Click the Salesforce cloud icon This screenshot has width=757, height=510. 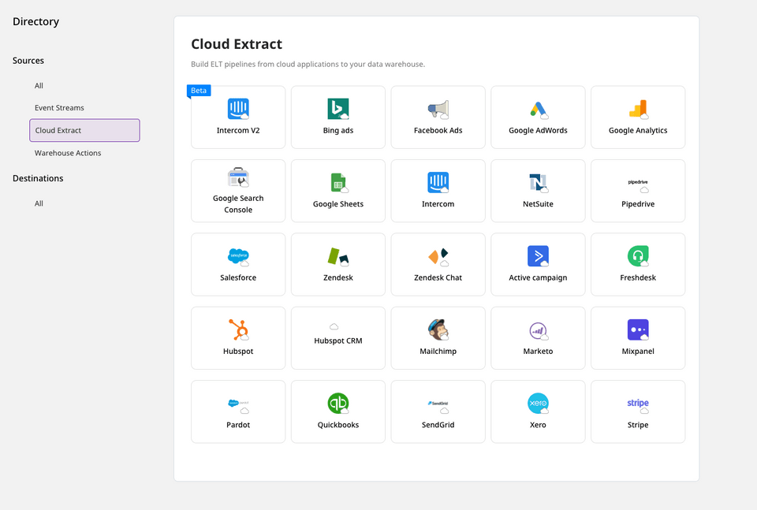click(237, 256)
